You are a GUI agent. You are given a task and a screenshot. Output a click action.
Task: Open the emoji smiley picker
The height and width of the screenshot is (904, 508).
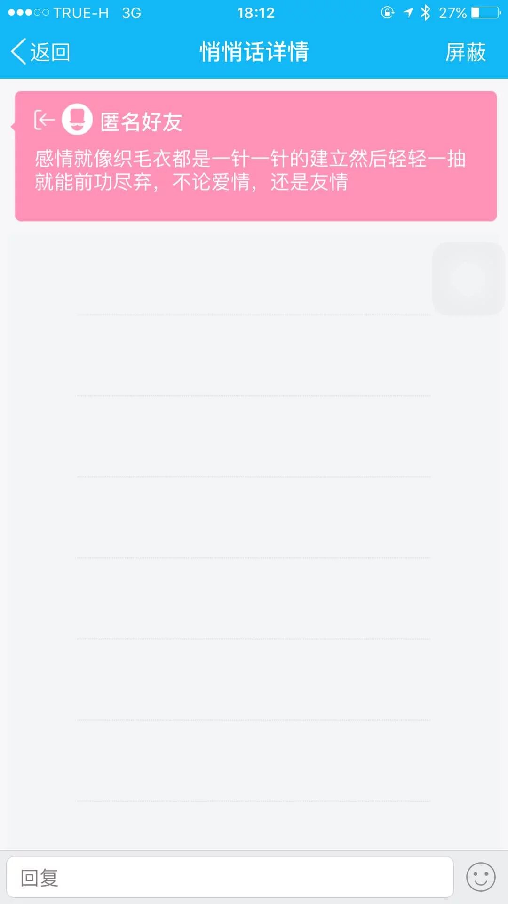point(480,877)
